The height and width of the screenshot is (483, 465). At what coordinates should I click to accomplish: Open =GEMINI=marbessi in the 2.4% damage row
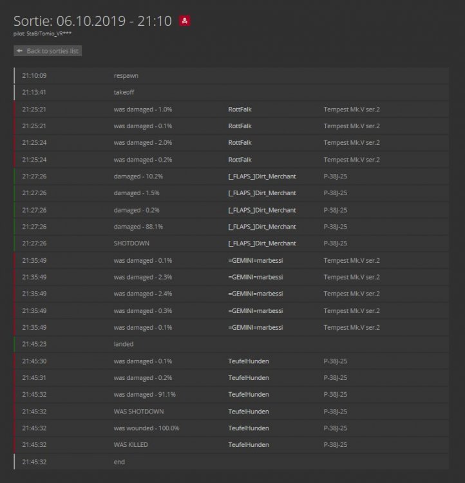tap(256, 294)
